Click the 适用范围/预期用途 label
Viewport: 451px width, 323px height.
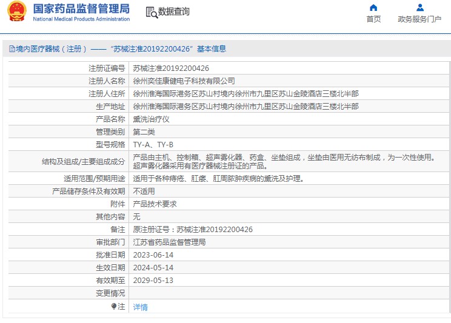(95, 179)
